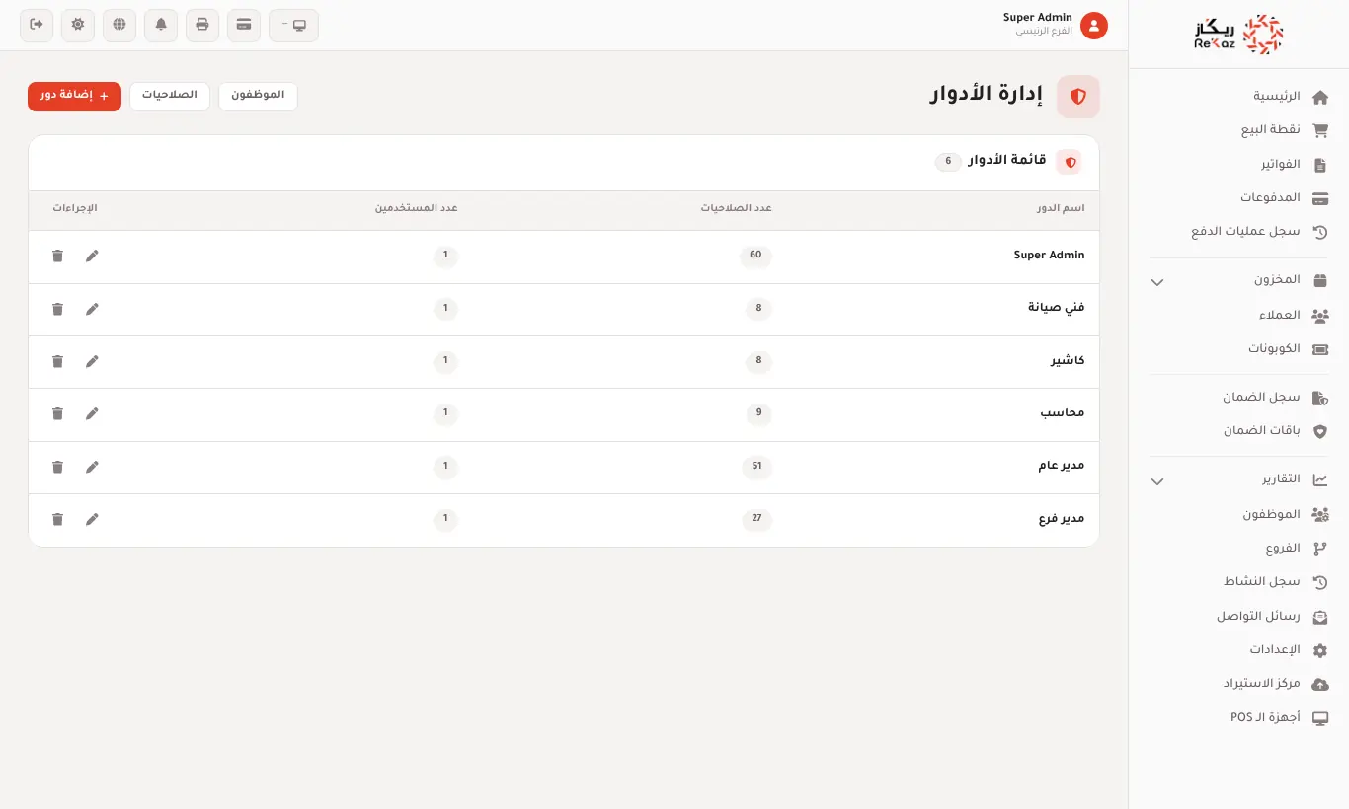
Task: Click the إضافة دور button
Action: click(x=74, y=96)
